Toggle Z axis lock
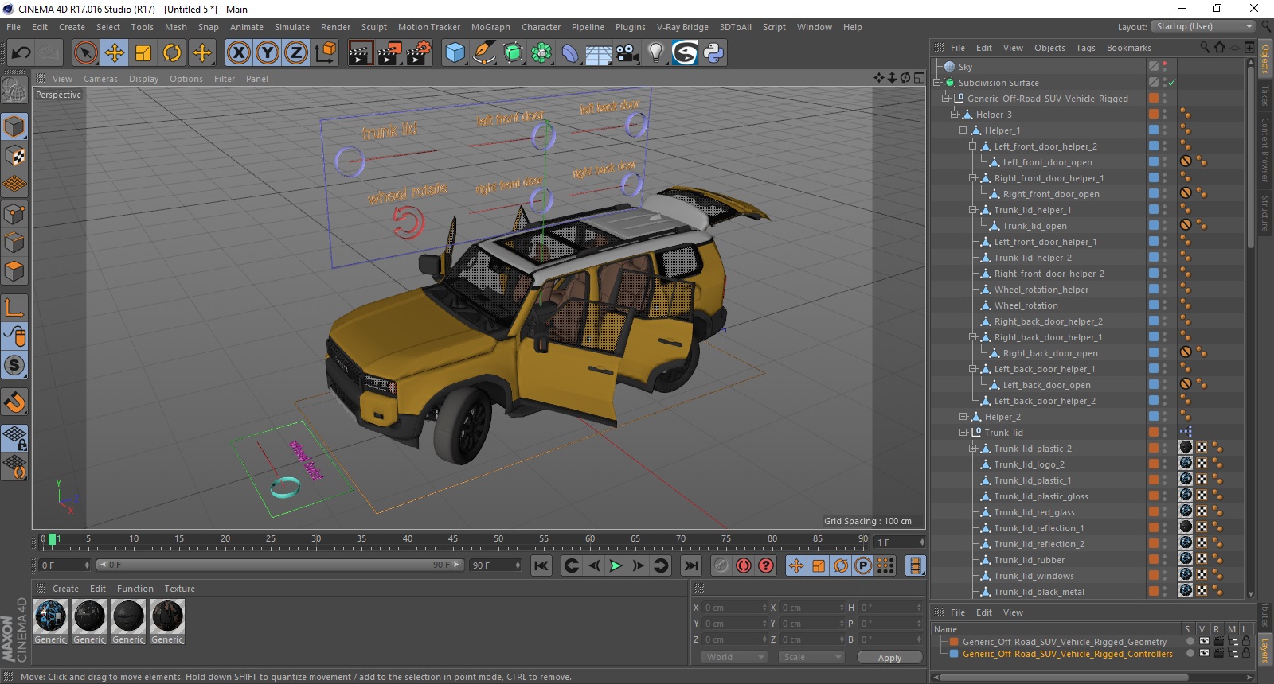Viewport: 1274px width, 684px height. click(296, 53)
